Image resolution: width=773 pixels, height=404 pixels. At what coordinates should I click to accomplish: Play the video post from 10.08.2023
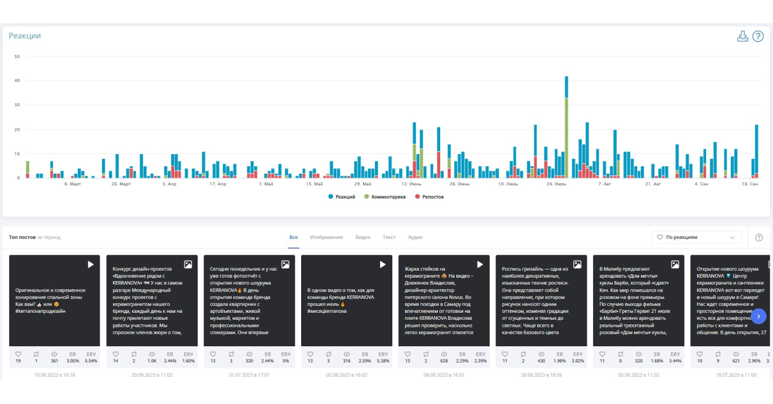coord(91,264)
